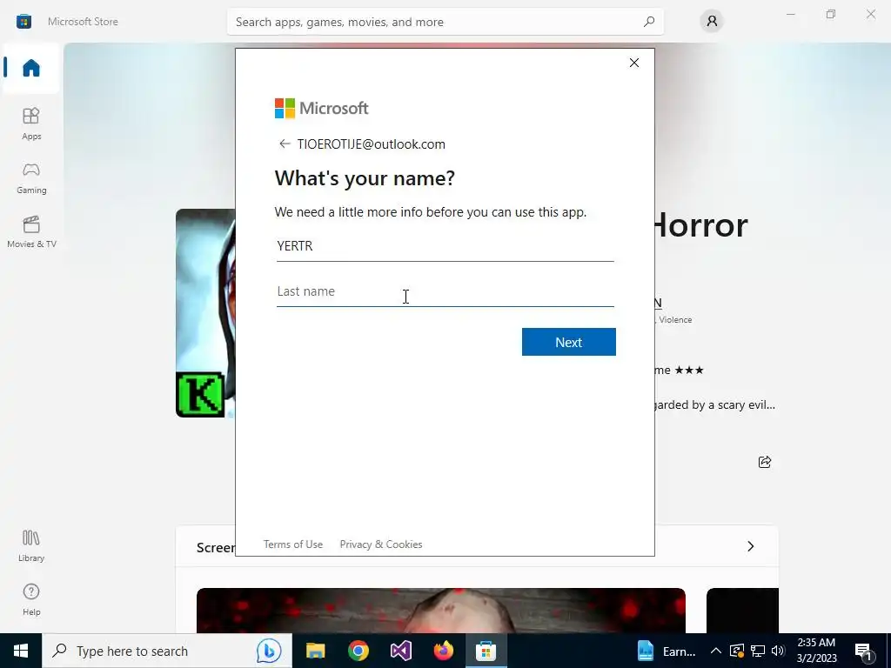Open the Library section

(x=31, y=545)
